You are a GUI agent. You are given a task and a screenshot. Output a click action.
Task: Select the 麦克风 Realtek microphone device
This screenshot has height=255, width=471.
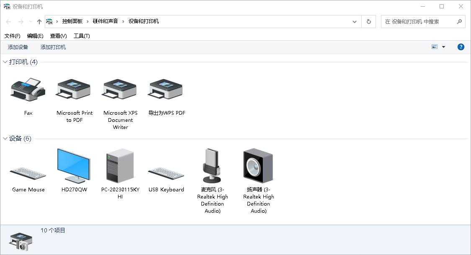tap(212, 166)
